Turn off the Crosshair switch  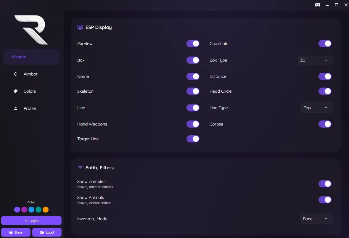pos(325,44)
